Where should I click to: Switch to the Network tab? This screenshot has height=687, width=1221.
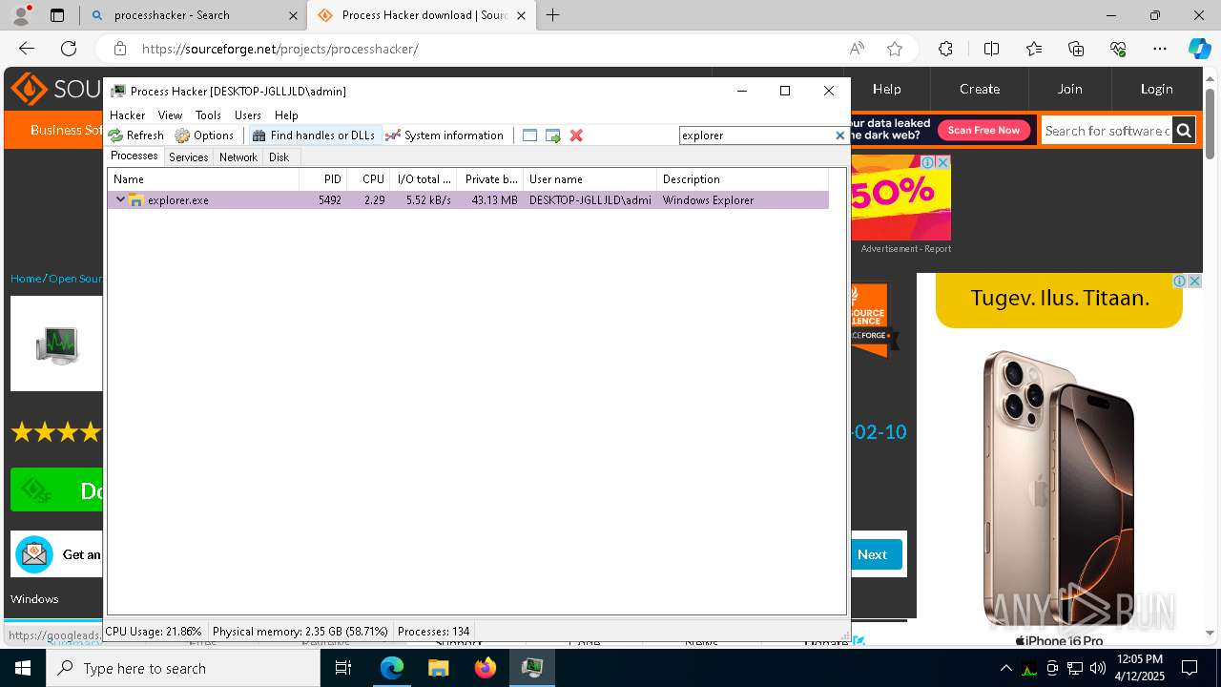tap(238, 157)
